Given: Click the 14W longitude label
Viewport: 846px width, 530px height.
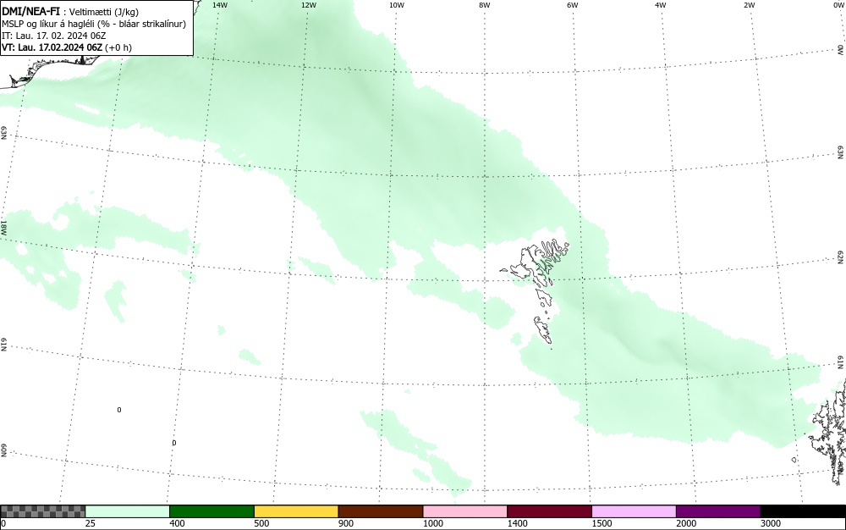Looking at the screenshot, I should (220, 5).
